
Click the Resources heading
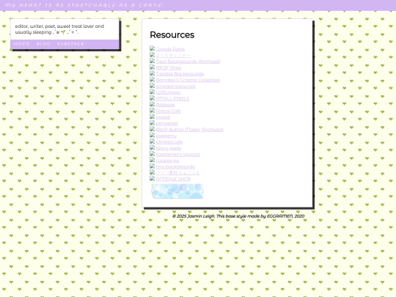172,35
